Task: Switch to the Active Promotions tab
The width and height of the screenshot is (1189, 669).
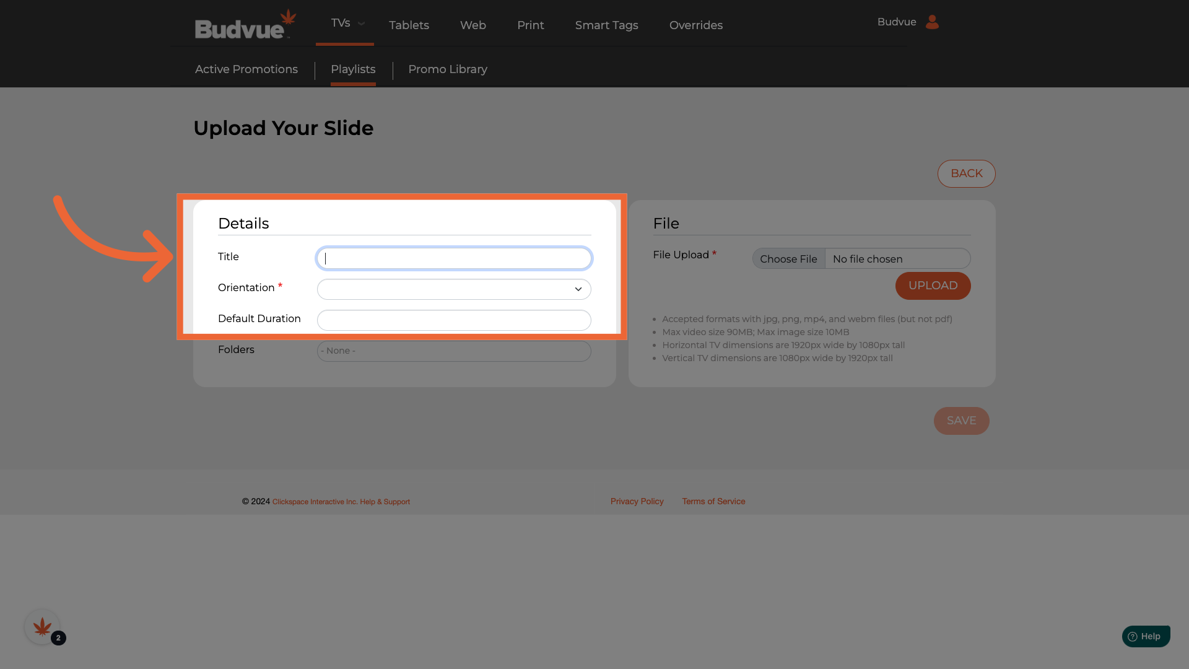Action: (x=246, y=69)
